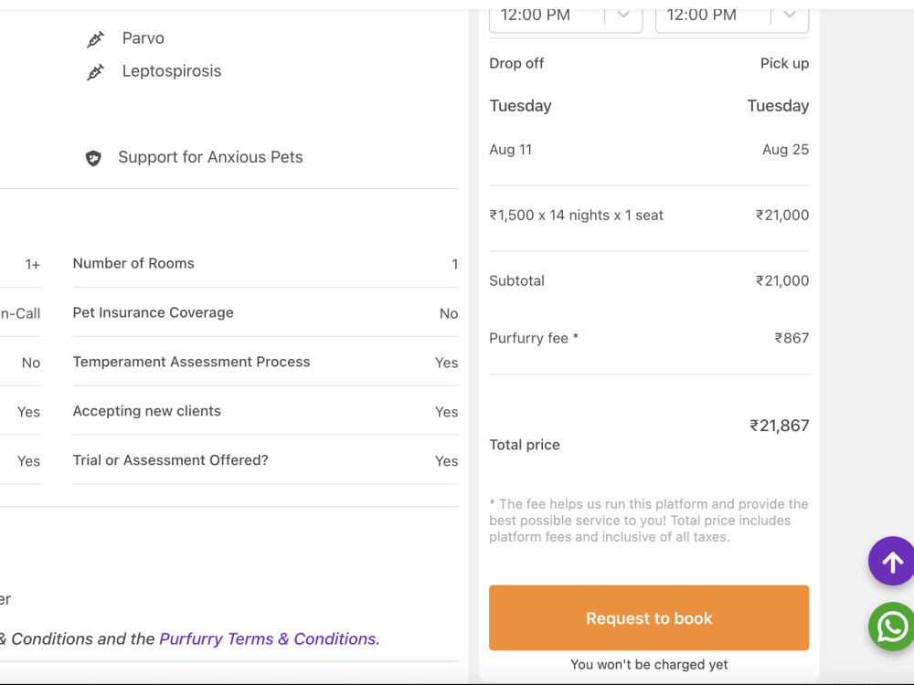Open the Purfurry Terms & Conditions link
Screen dimensions: 914x685
point(267,638)
